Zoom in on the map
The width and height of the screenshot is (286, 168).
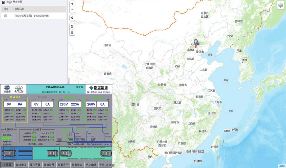(x=72, y=4)
